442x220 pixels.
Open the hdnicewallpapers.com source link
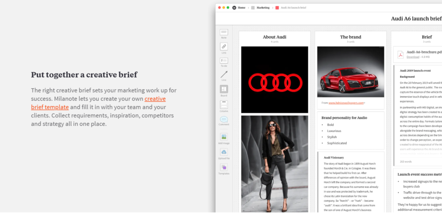[x=346, y=103]
